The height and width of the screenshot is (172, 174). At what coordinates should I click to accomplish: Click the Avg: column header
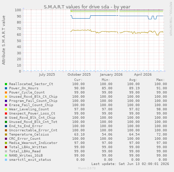click(x=133, y=80)
